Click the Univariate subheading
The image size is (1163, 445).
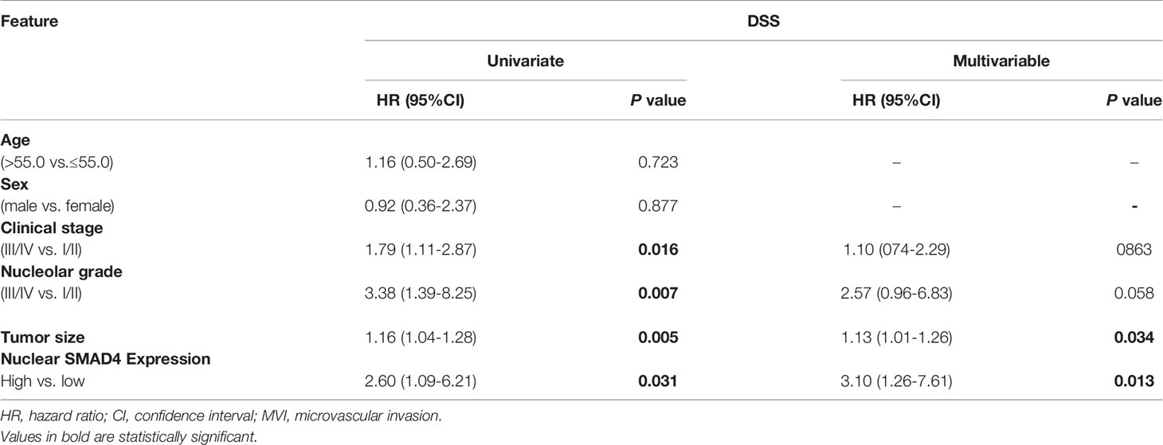pos(527,61)
